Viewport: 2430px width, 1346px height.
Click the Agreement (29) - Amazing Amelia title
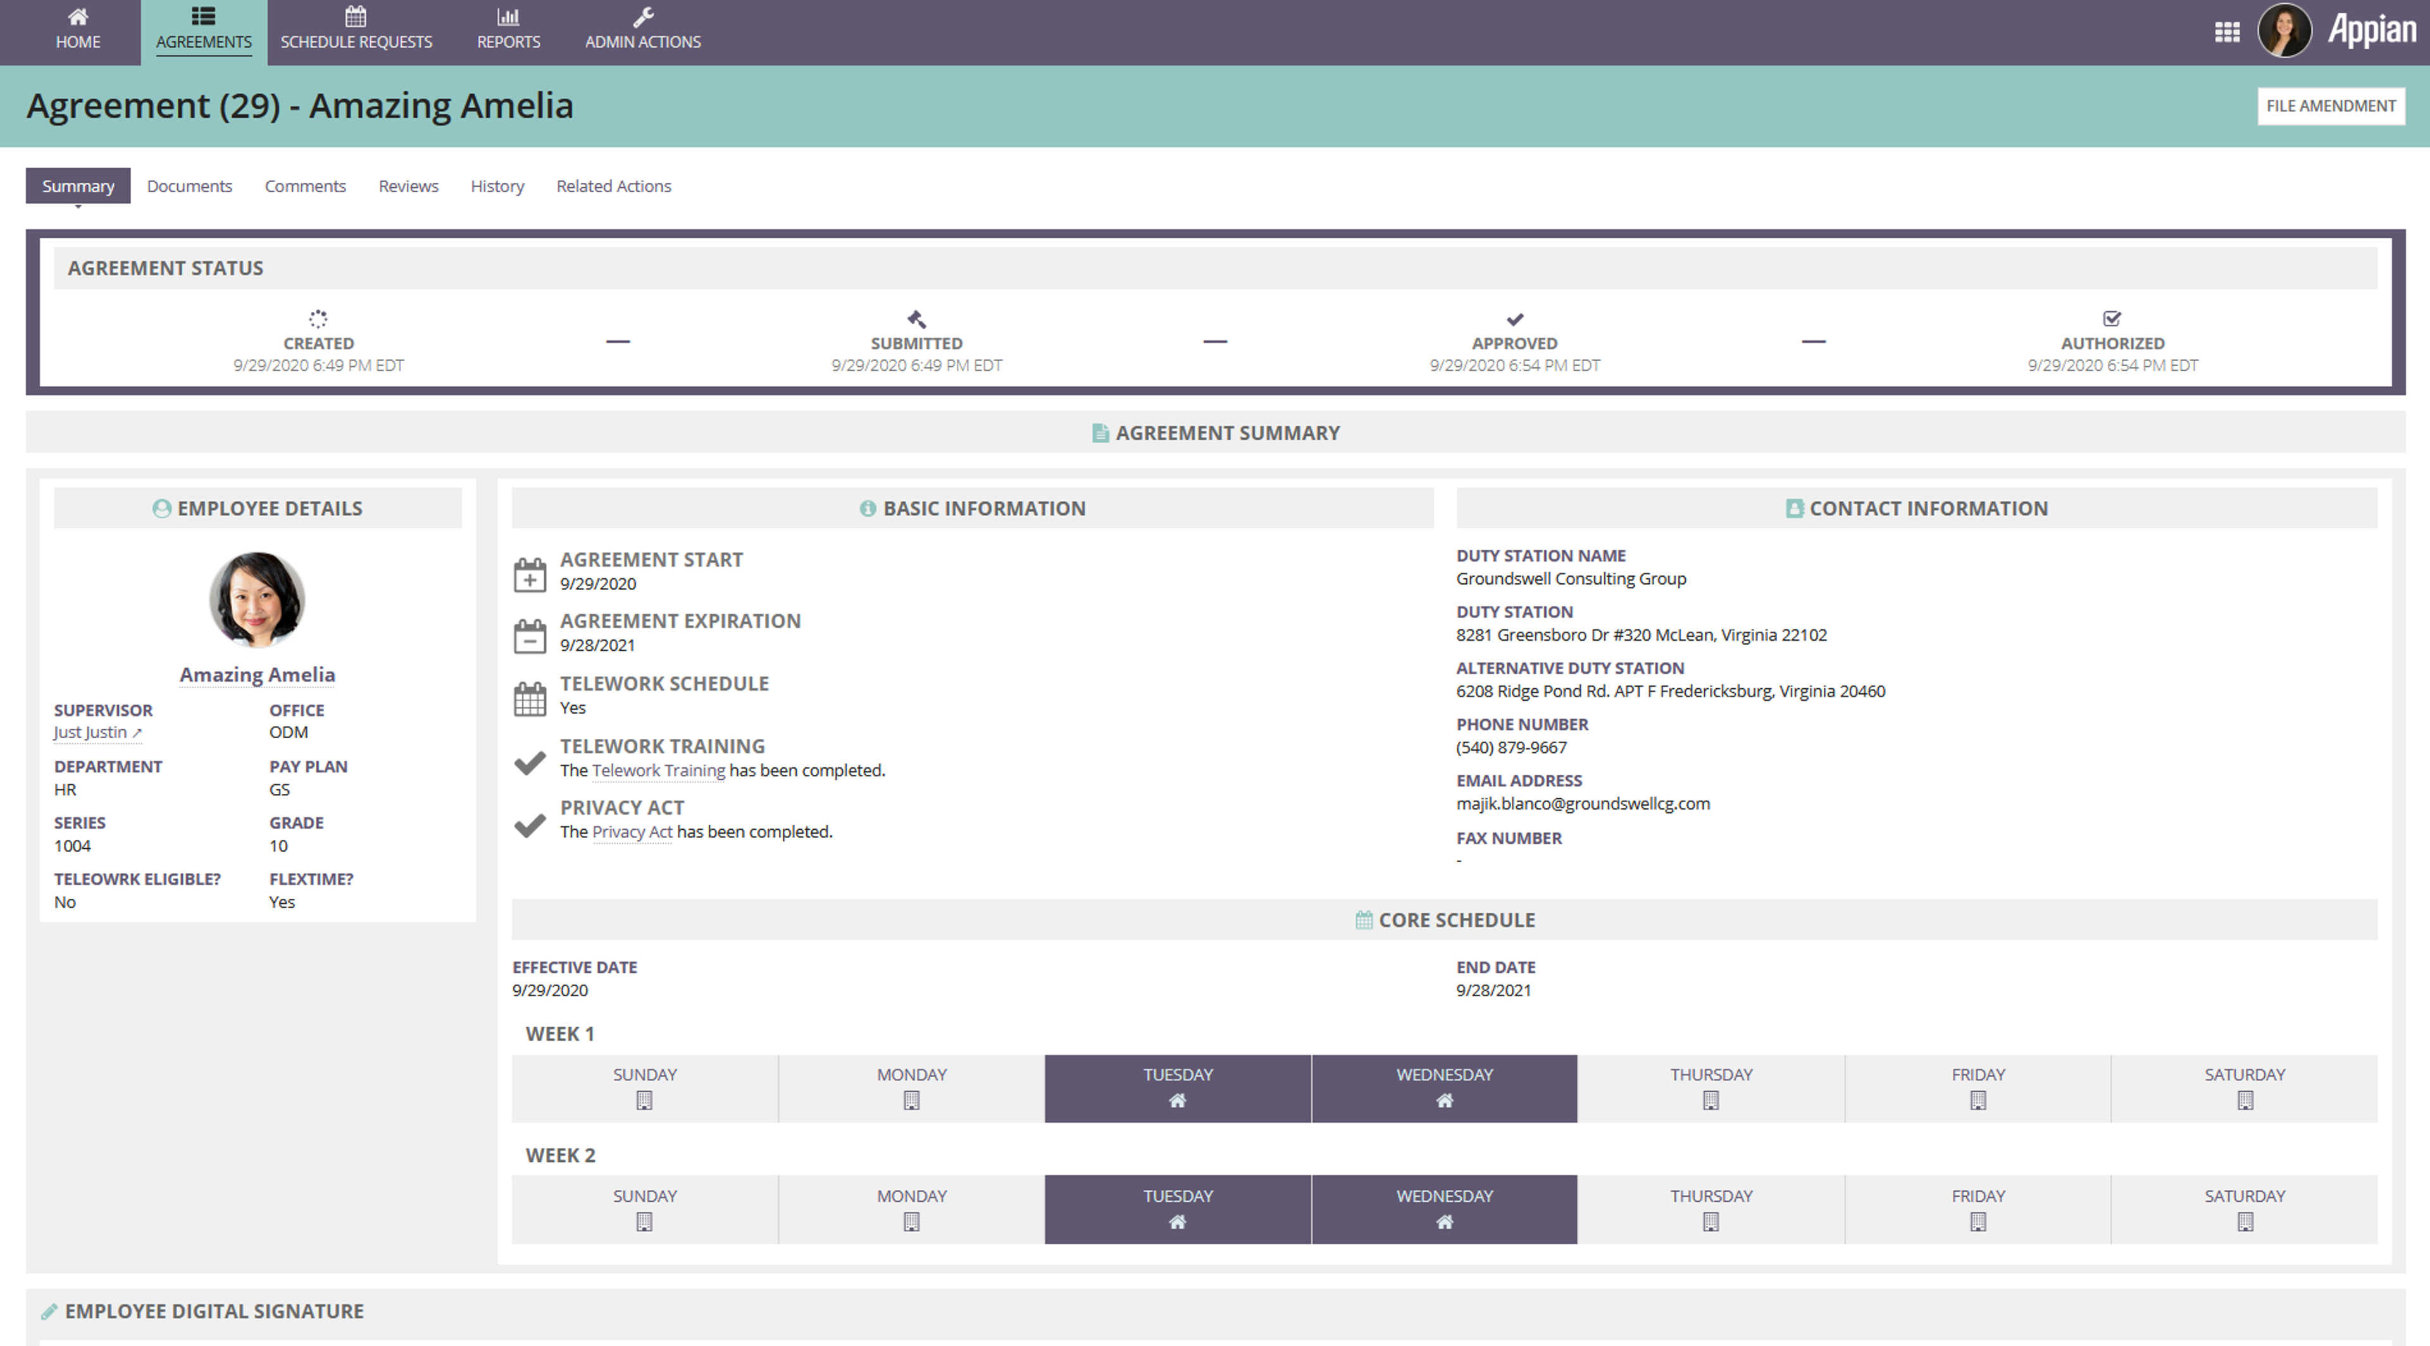pos(299,106)
